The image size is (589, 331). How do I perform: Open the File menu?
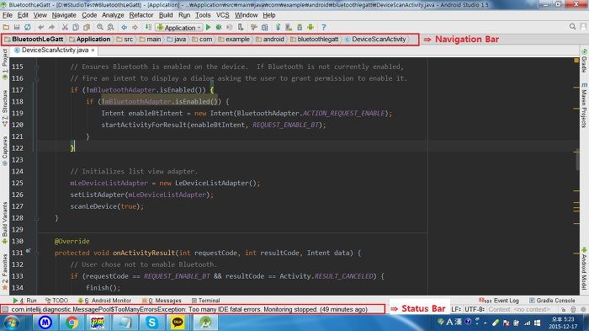tap(7, 15)
